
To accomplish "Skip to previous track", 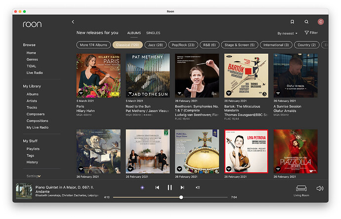I will tap(157, 187).
